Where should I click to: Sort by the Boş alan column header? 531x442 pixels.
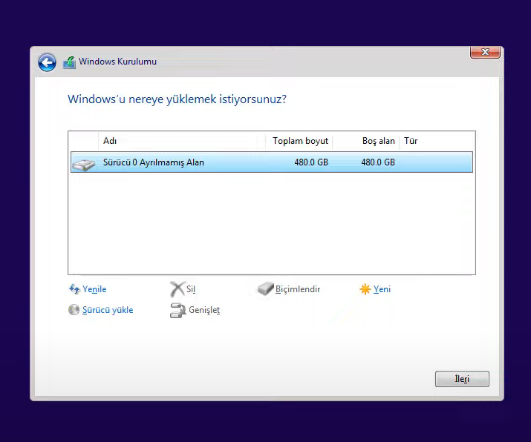[x=365, y=141]
